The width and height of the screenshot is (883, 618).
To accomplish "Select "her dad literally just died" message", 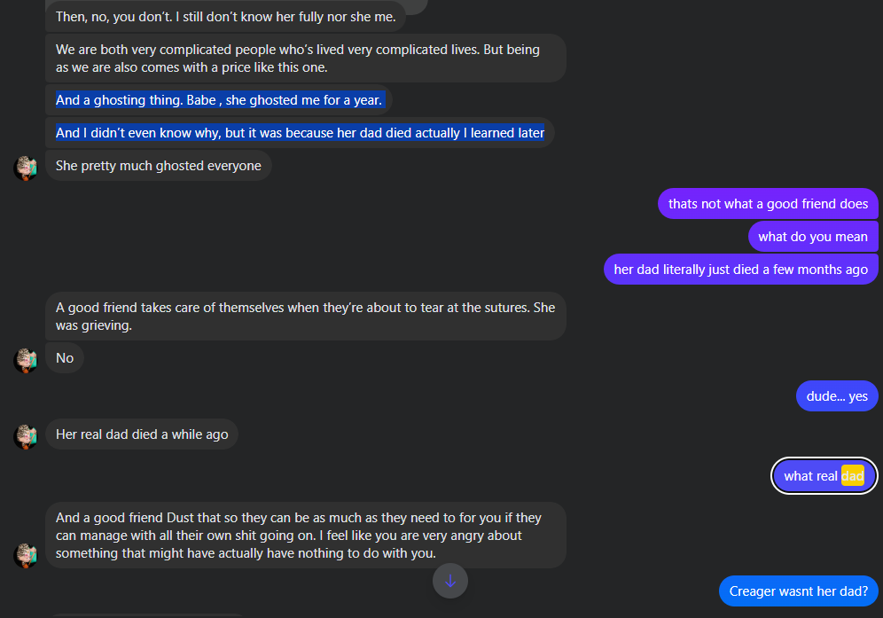I will coord(740,270).
